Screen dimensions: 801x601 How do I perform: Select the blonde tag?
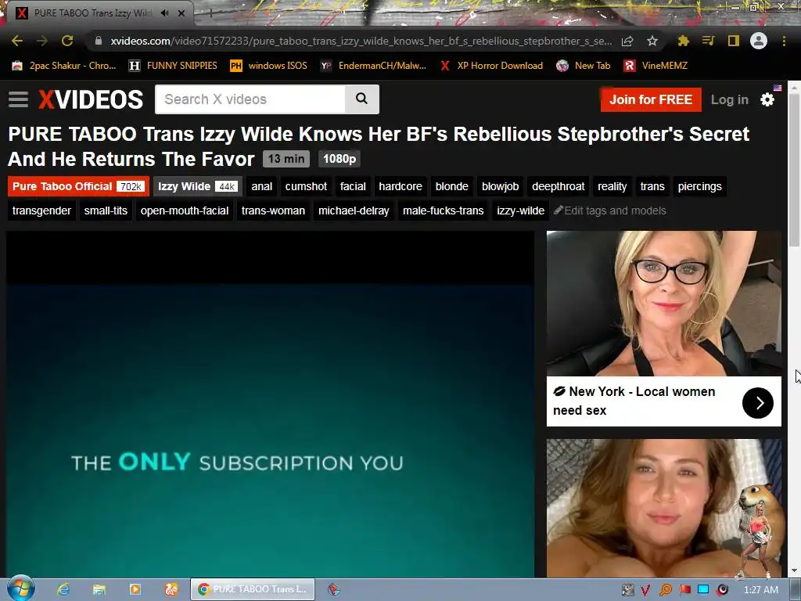click(451, 186)
